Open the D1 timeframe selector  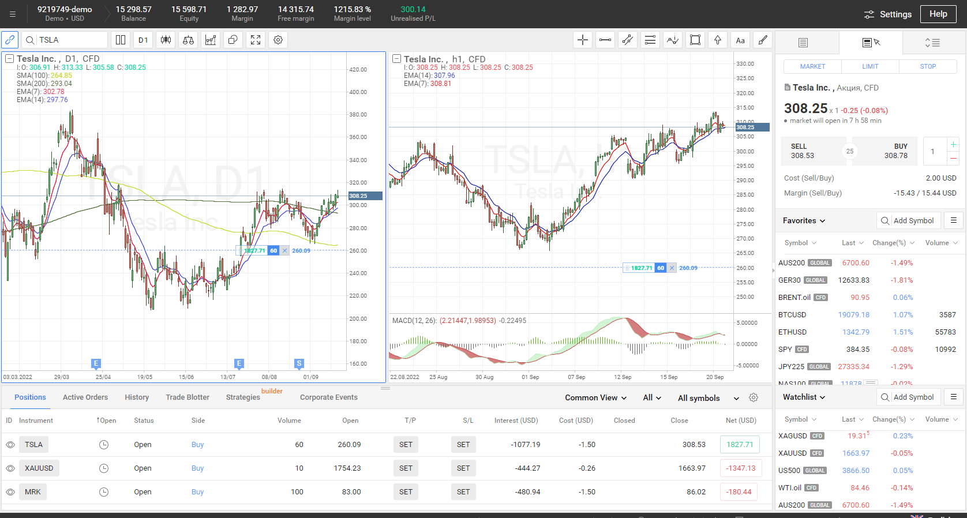point(143,40)
